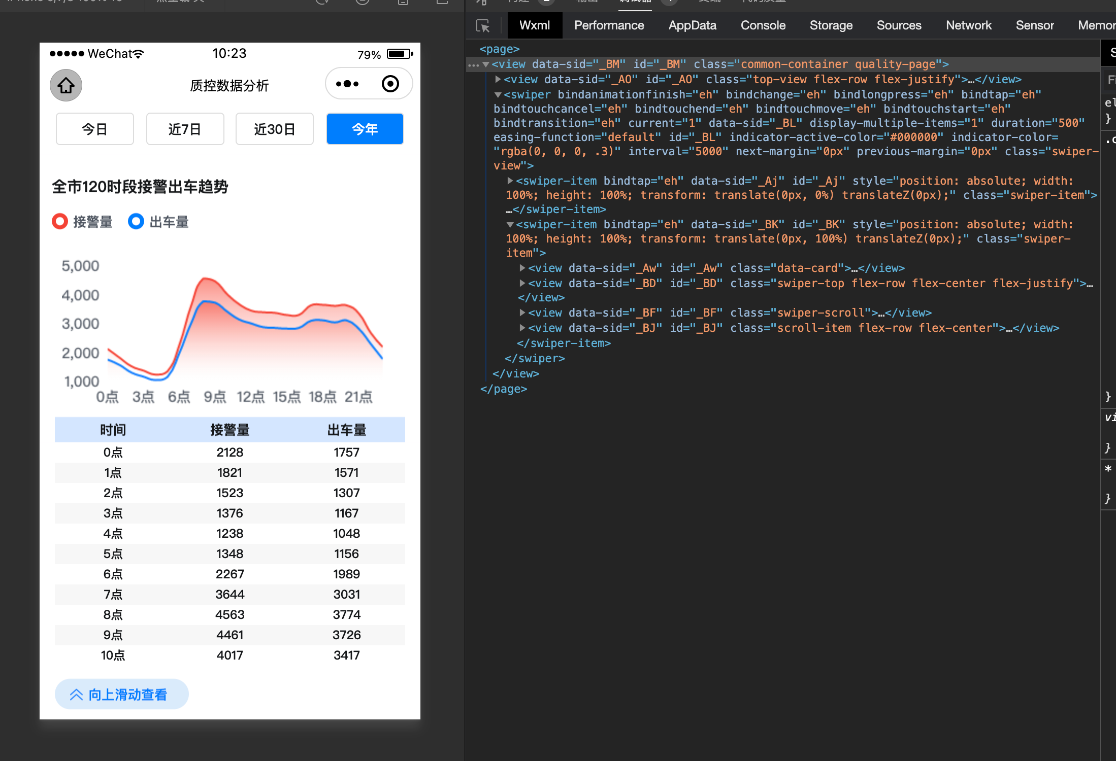Click the double-chevron up icon at bottom
This screenshot has width=1116, height=761.
click(x=76, y=695)
